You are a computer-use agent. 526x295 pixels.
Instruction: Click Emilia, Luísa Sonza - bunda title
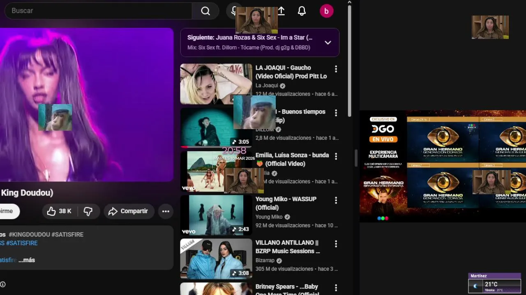pos(292,159)
